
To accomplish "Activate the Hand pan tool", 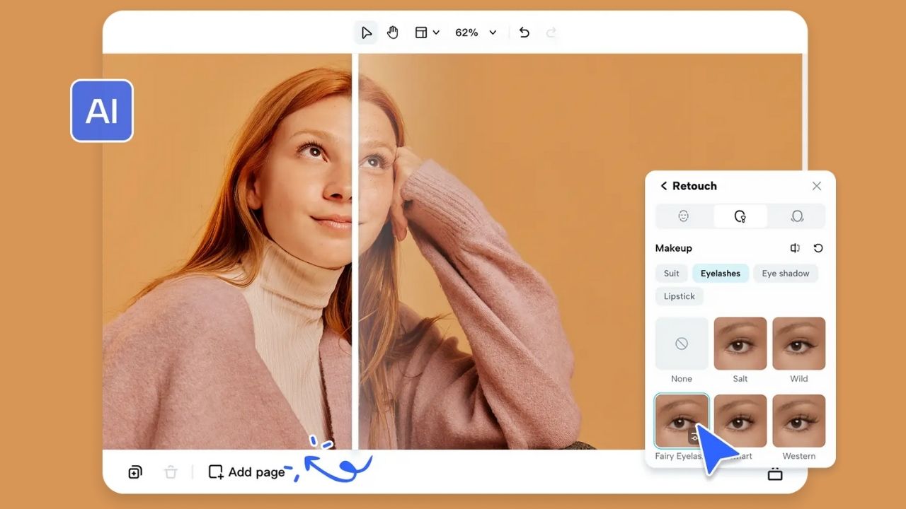I will [393, 32].
